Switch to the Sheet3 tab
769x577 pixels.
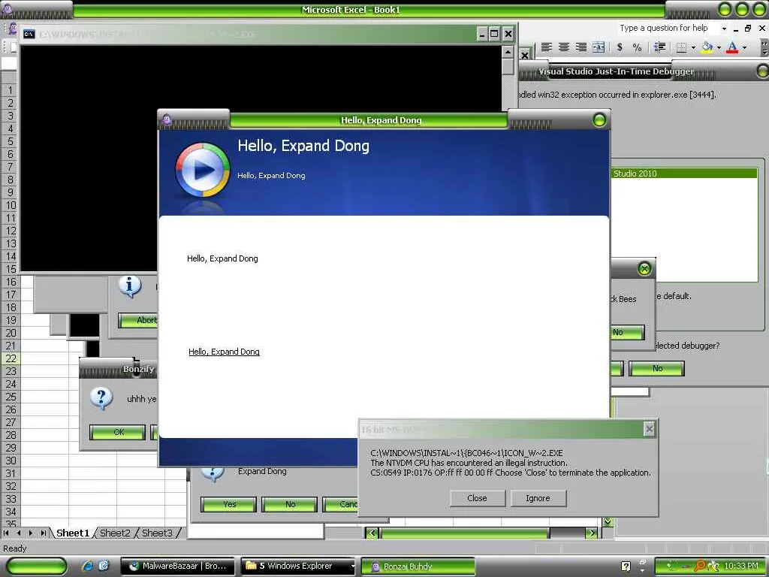tap(157, 533)
